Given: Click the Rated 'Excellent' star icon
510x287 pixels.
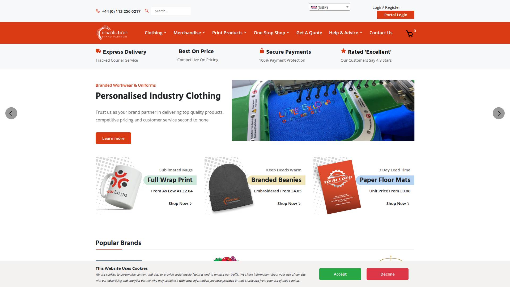Looking at the screenshot, I should click(x=343, y=51).
